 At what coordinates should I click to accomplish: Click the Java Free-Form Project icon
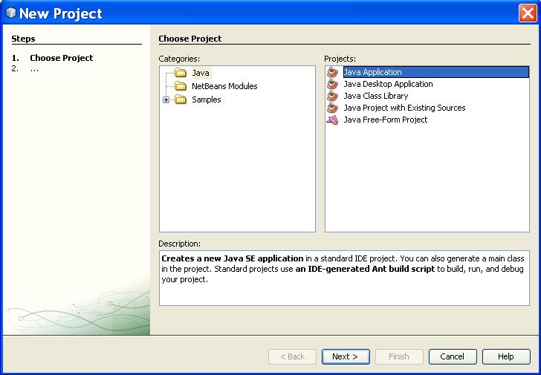click(x=332, y=120)
